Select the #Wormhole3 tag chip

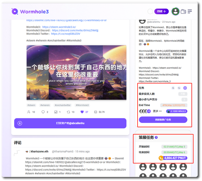pyautogui.click(x=82, y=105)
